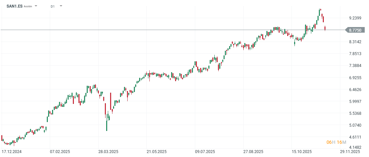The height and width of the screenshot is (157, 369).
Task: Click the 29.11.2025 date axis label
Action: [x=350, y=152]
